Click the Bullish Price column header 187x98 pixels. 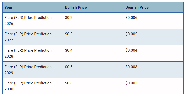click(x=93, y=7)
